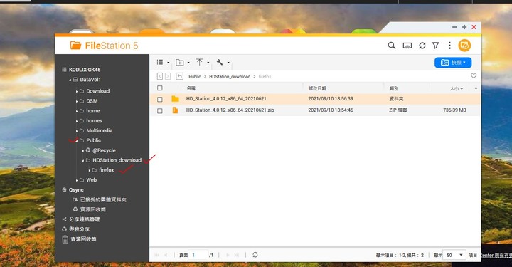Tick checkbox for the .zip file row

click(160, 111)
